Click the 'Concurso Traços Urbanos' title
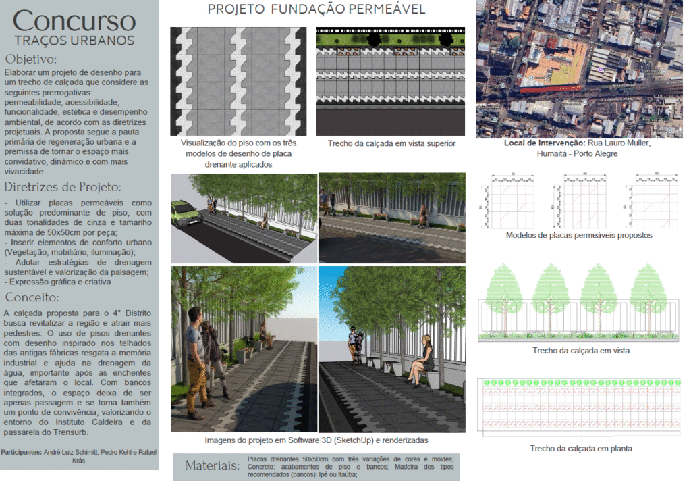The width and height of the screenshot is (691, 481). [74, 28]
